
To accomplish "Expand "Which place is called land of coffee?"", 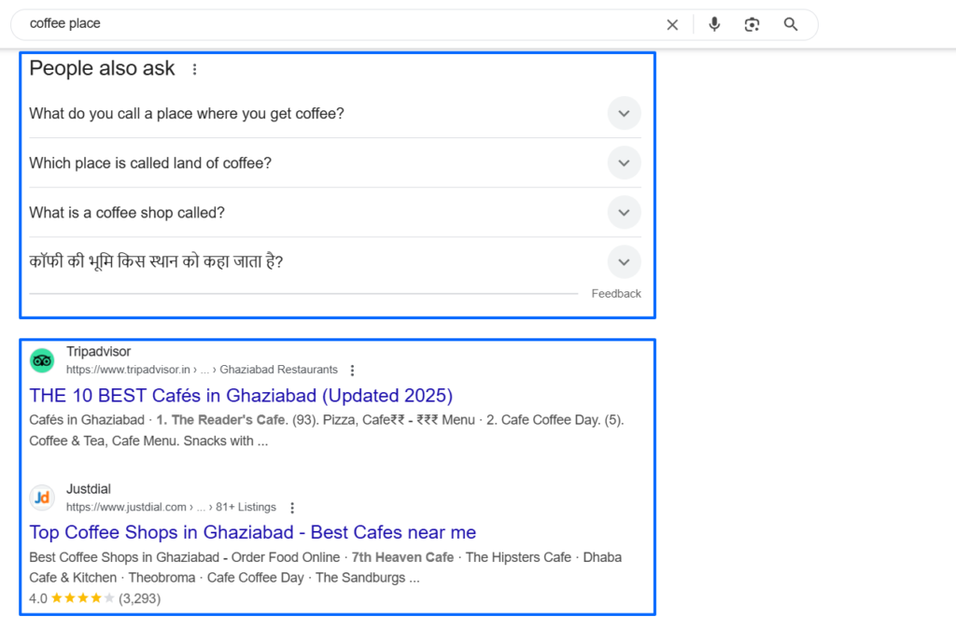I will 335,162.
